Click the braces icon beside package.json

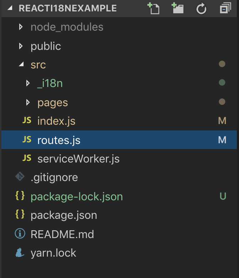click(20, 214)
